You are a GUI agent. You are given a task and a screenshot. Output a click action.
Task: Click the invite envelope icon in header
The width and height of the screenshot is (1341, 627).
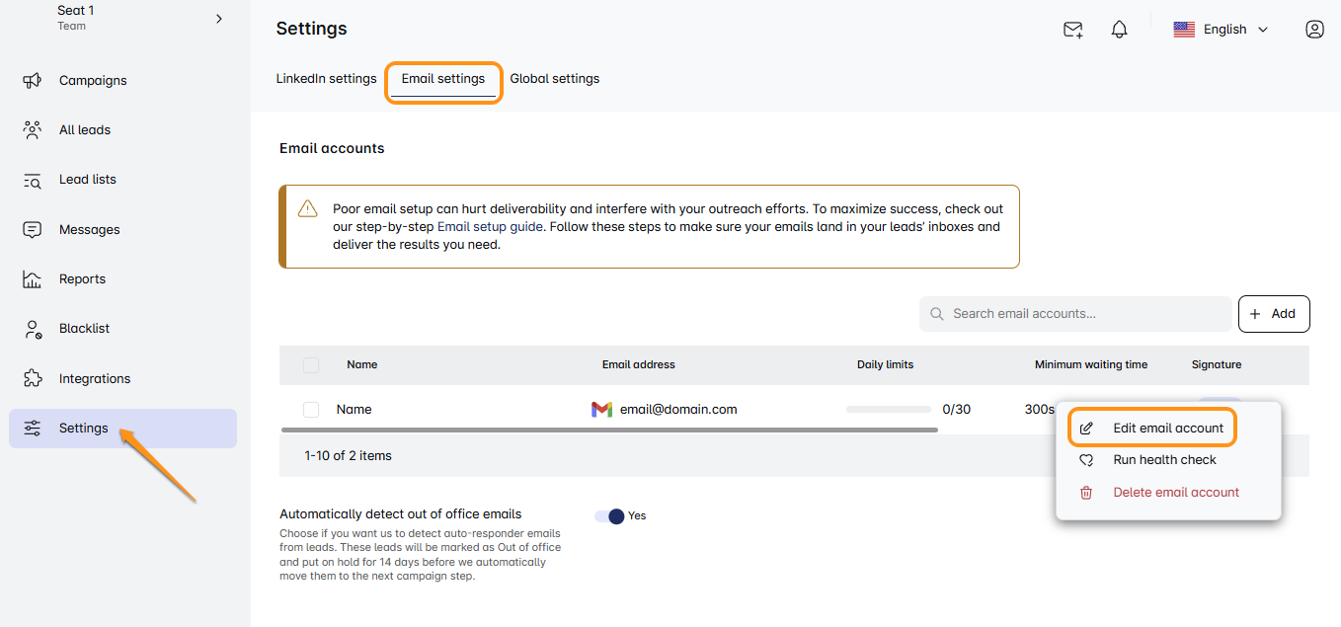pyautogui.click(x=1072, y=30)
